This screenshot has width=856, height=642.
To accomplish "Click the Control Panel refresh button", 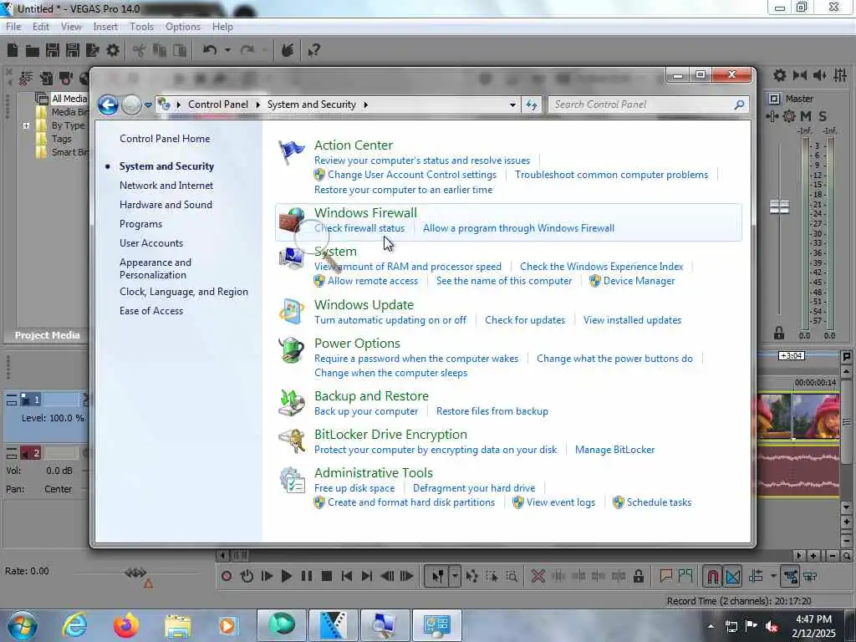I will (x=532, y=104).
